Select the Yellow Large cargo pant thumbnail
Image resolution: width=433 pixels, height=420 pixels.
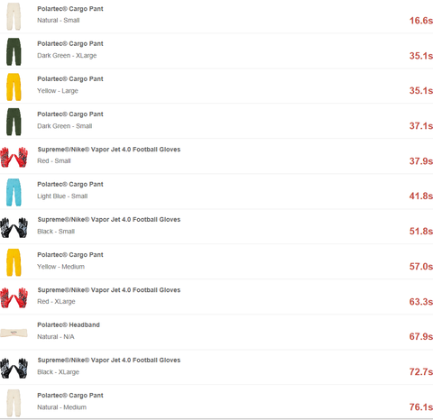pos(14,87)
